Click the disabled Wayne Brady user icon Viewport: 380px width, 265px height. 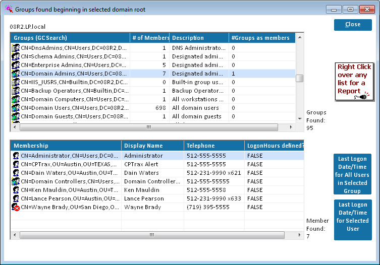(16, 208)
